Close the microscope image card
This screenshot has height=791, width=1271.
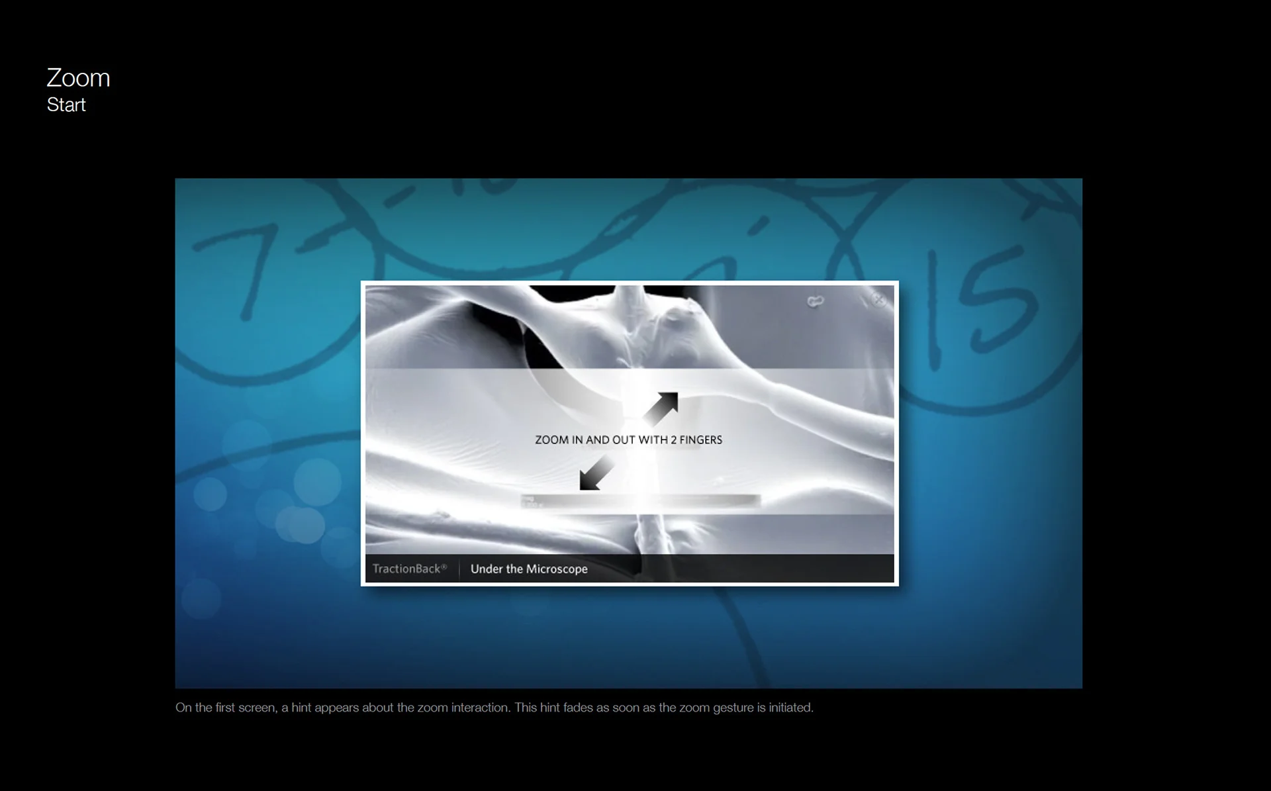[x=878, y=300]
